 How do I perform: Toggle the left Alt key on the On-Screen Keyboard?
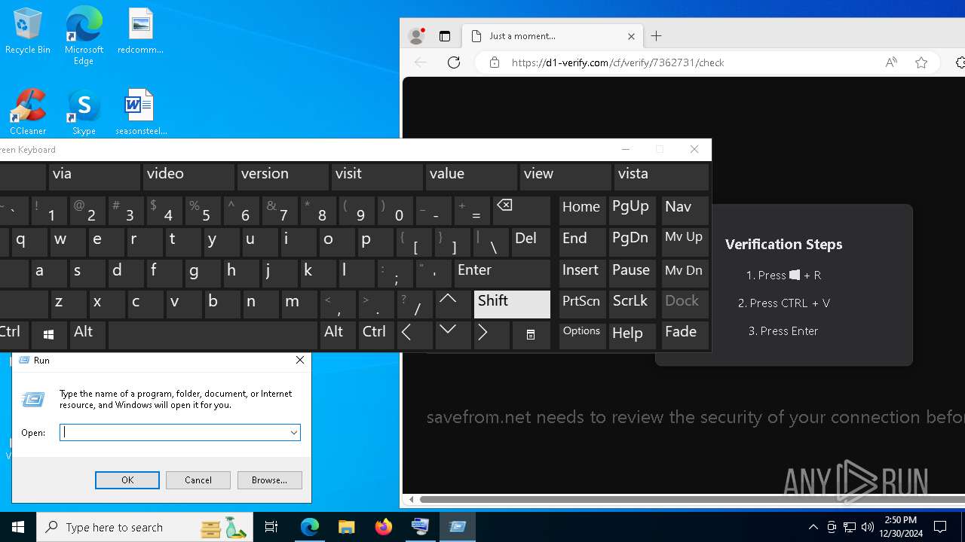coord(87,334)
